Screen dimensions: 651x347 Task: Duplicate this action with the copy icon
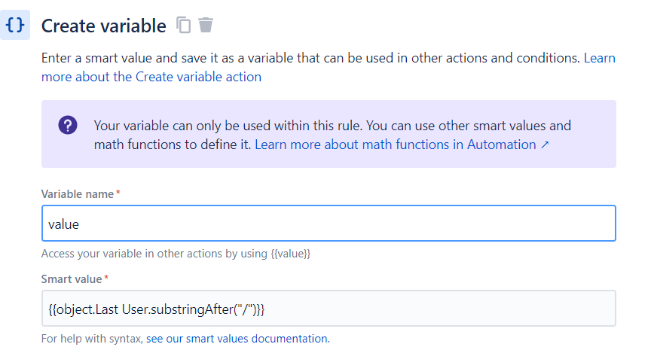184,25
